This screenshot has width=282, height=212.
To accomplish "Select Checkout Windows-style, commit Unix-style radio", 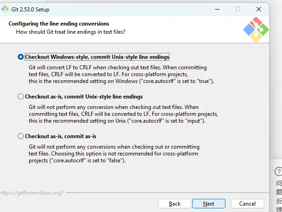I will click(21, 57).
